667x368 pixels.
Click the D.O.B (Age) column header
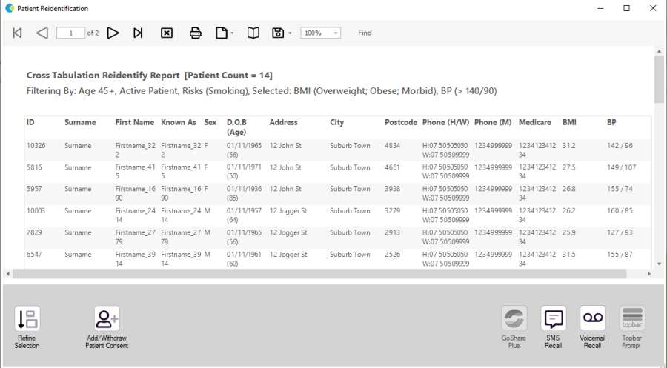click(236, 127)
